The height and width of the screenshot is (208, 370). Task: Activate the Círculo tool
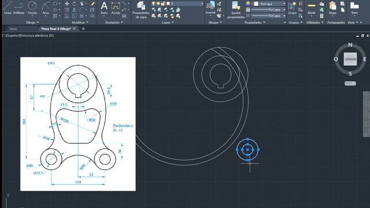(32, 8)
